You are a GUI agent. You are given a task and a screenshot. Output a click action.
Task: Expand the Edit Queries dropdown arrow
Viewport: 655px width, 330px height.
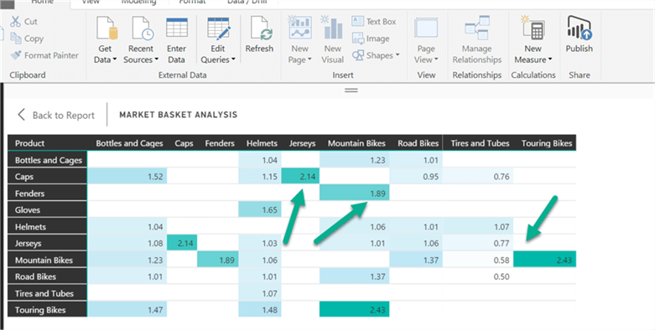point(233,59)
